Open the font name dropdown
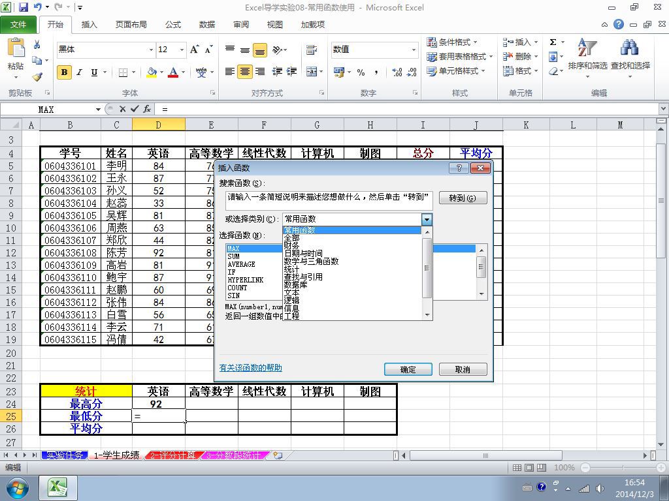Image resolution: width=669 pixels, height=501 pixels. pos(151,50)
